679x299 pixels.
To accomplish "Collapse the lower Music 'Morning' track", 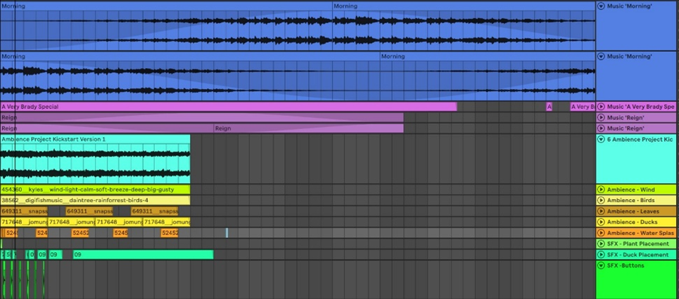I will pyautogui.click(x=601, y=57).
